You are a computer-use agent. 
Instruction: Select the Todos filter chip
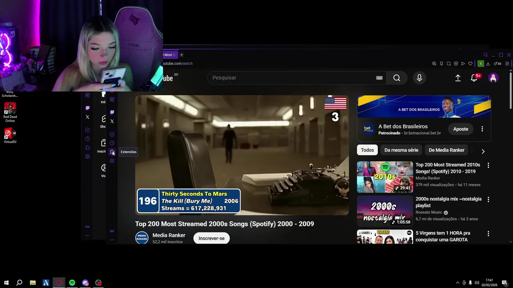point(367,150)
